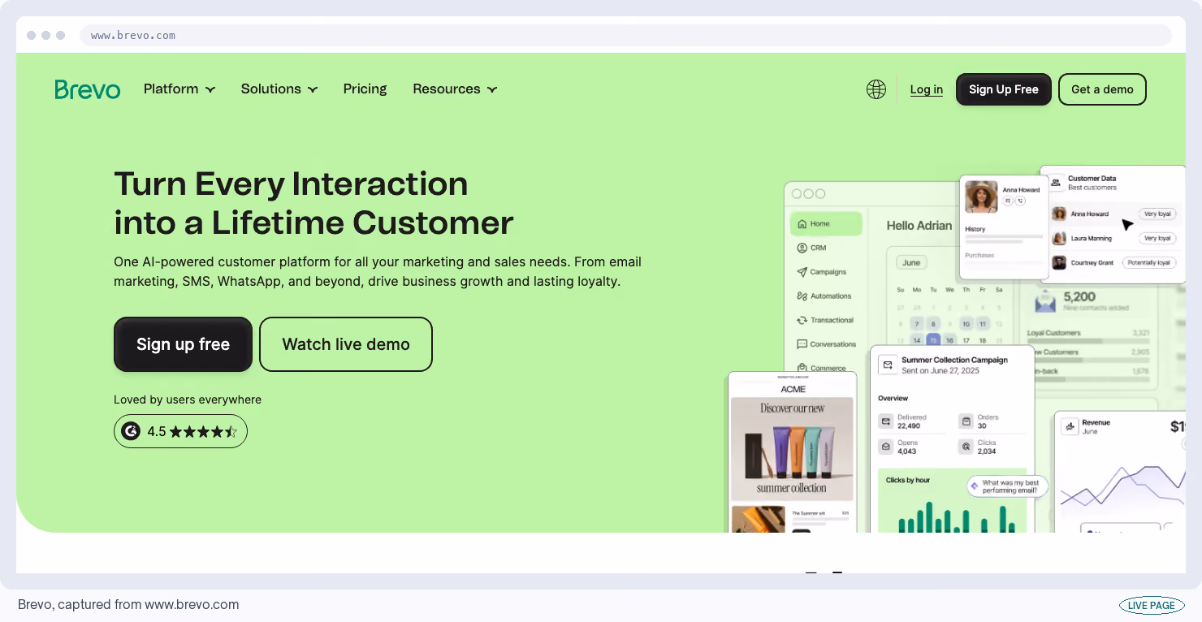The width and height of the screenshot is (1202, 622).
Task: Click the 'Best customers' subtitle
Action: click(1092, 188)
